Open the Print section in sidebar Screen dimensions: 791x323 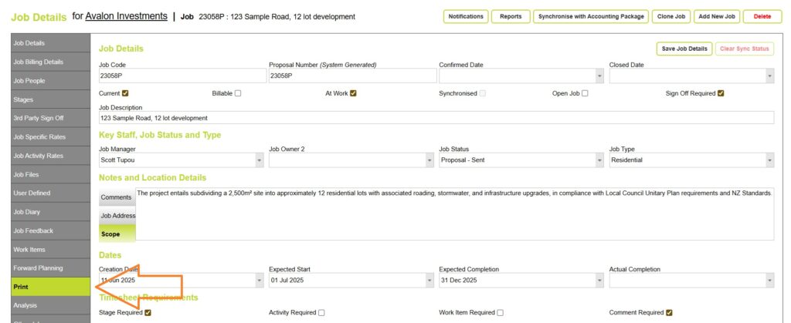click(45, 287)
